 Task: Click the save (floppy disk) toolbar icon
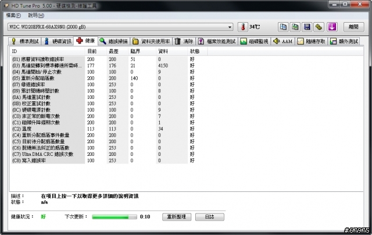tap(307, 27)
